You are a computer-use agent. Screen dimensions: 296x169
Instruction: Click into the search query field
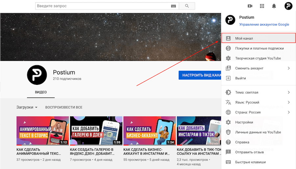(x=103, y=6)
